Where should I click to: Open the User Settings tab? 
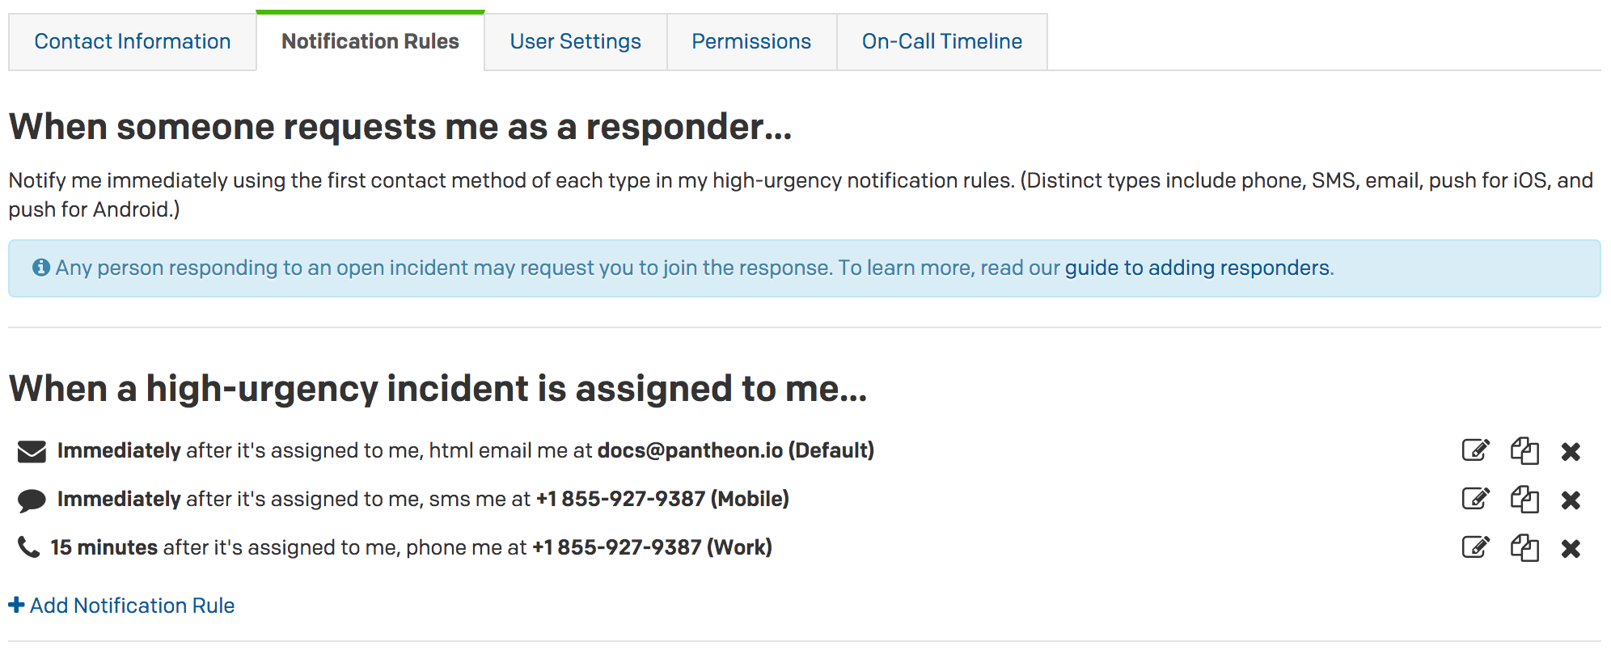[x=574, y=41]
